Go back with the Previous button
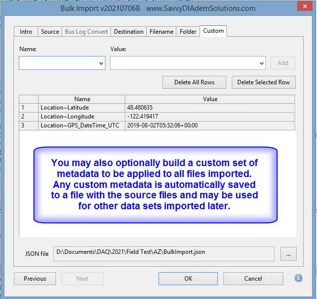Screen dimensions: 317x299 tap(35, 279)
